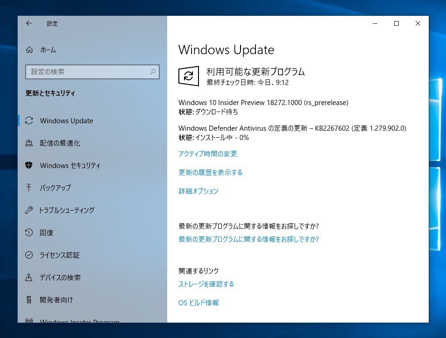
Task: Click 状態: ダウンロード待ち status text
Action: click(208, 112)
